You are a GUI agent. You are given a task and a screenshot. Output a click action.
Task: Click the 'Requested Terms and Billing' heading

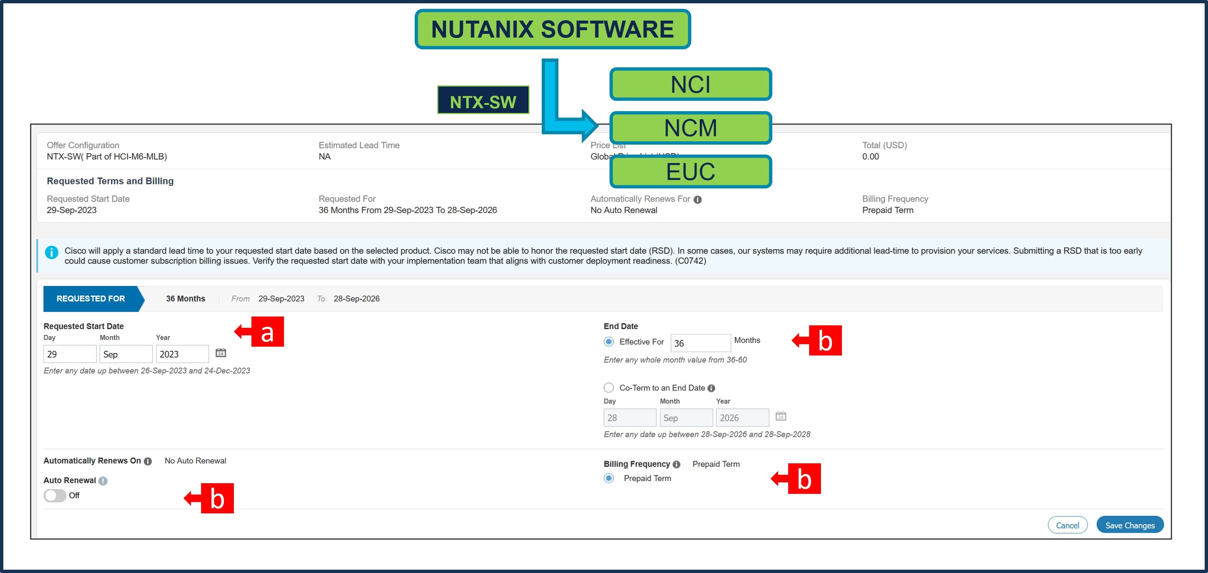110,181
